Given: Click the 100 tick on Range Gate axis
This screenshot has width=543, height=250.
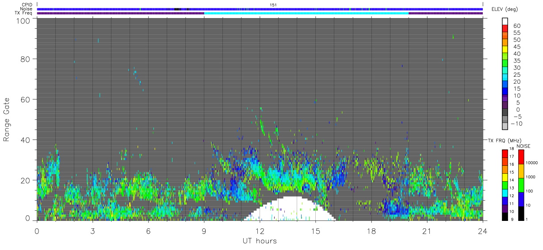Looking at the screenshot, I should click(x=23, y=21).
